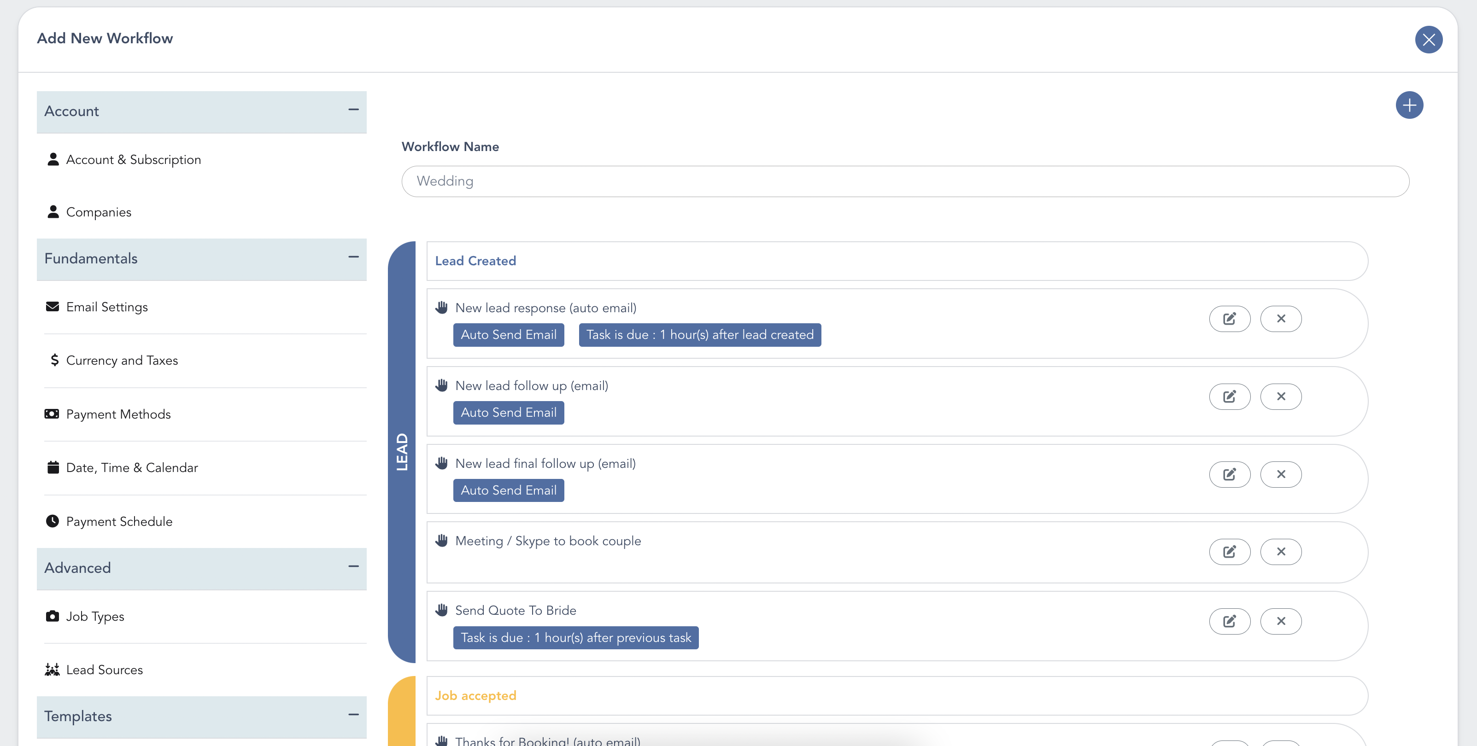Screen dimensions: 1477x746
Task: Remove the New lead follow up task
Action: [1280, 396]
